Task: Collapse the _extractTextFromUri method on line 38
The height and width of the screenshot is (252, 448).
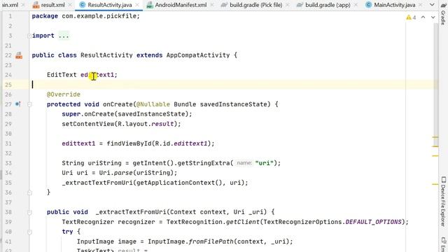Action: [x=29, y=212]
